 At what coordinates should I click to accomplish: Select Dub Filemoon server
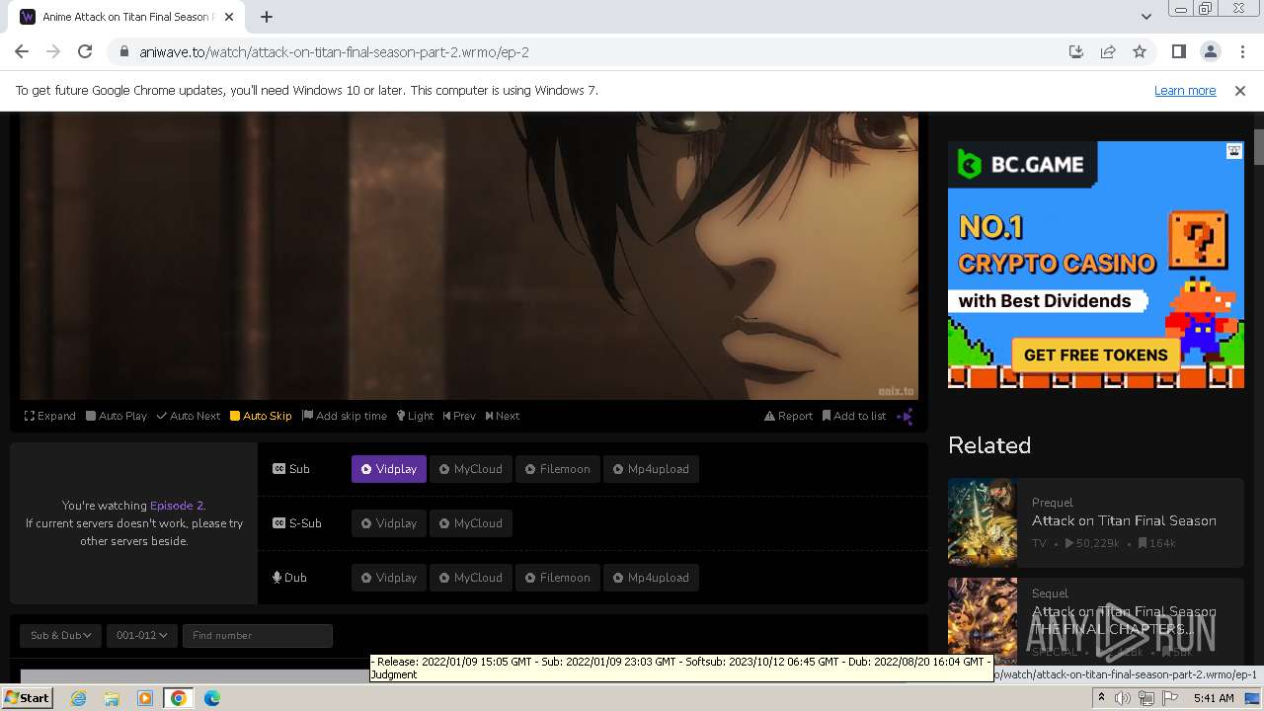pos(557,578)
